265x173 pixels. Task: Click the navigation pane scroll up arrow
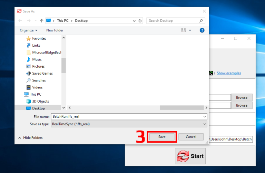(x=63, y=38)
